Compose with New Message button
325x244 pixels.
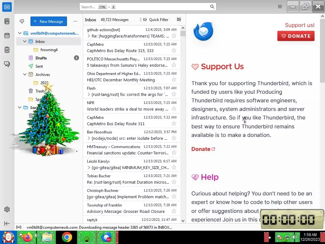point(49,21)
